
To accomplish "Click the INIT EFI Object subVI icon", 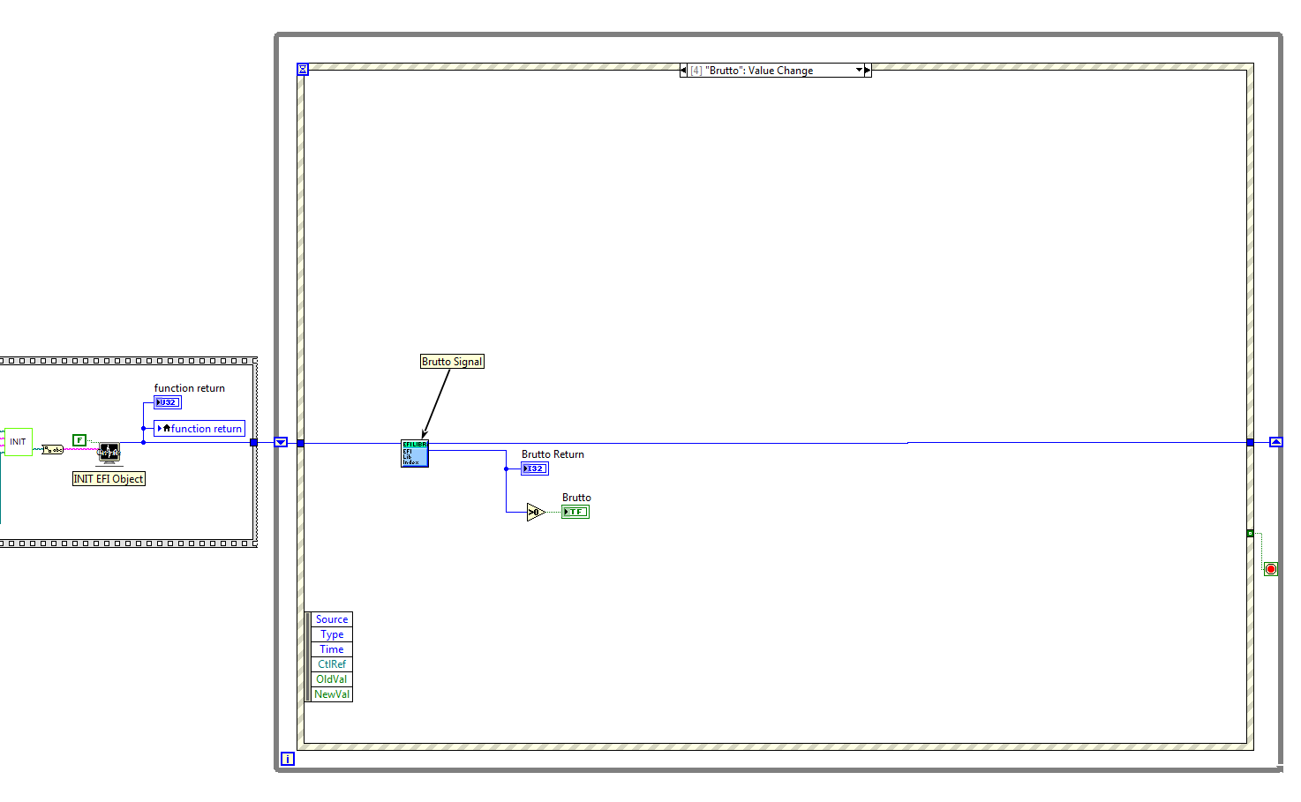I will (109, 453).
